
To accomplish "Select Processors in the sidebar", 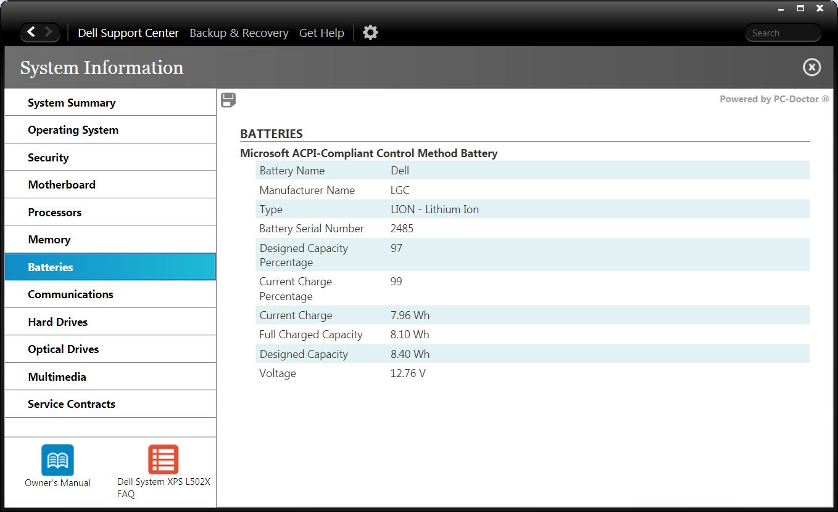I will point(110,212).
